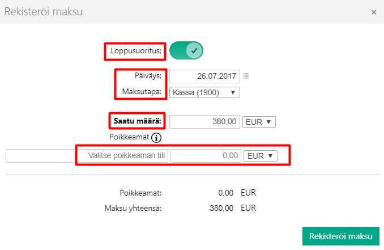Viewport: 384px width, 250px height.
Task: Click the Maksu yhteensä total of 380,00
Action: click(x=222, y=208)
